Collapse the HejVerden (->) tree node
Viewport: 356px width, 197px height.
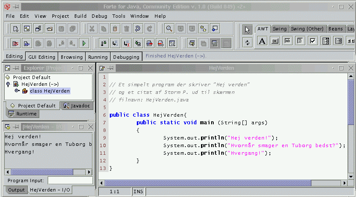coord(8,84)
